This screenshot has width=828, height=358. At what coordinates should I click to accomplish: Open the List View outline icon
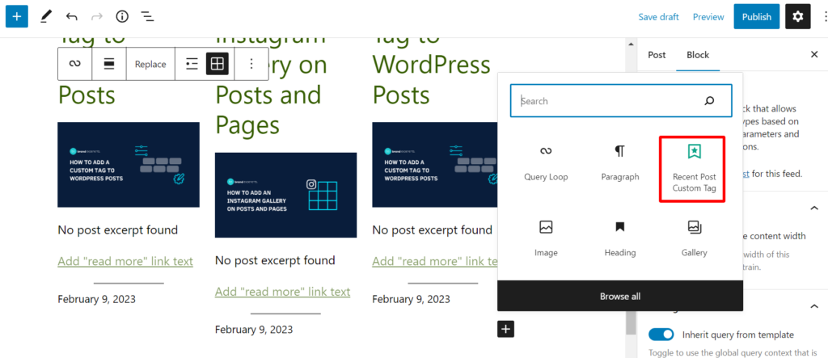pyautogui.click(x=147, y=17)
